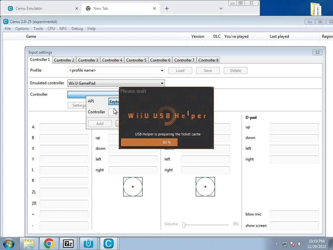Select the Controller 1 tab
The height and width of the screenshot is (250, 333).
40,60
